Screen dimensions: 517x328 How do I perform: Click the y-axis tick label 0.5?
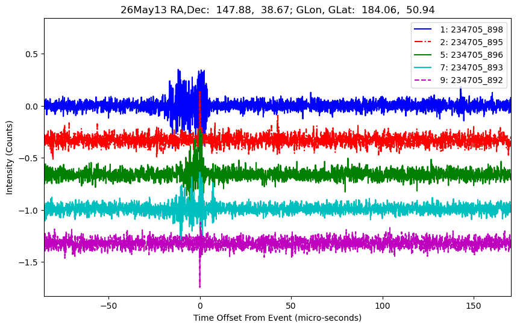[x=32, y=54]
